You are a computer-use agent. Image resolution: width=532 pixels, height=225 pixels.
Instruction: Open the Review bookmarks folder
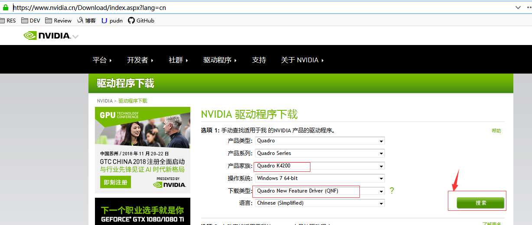[58, 20]
